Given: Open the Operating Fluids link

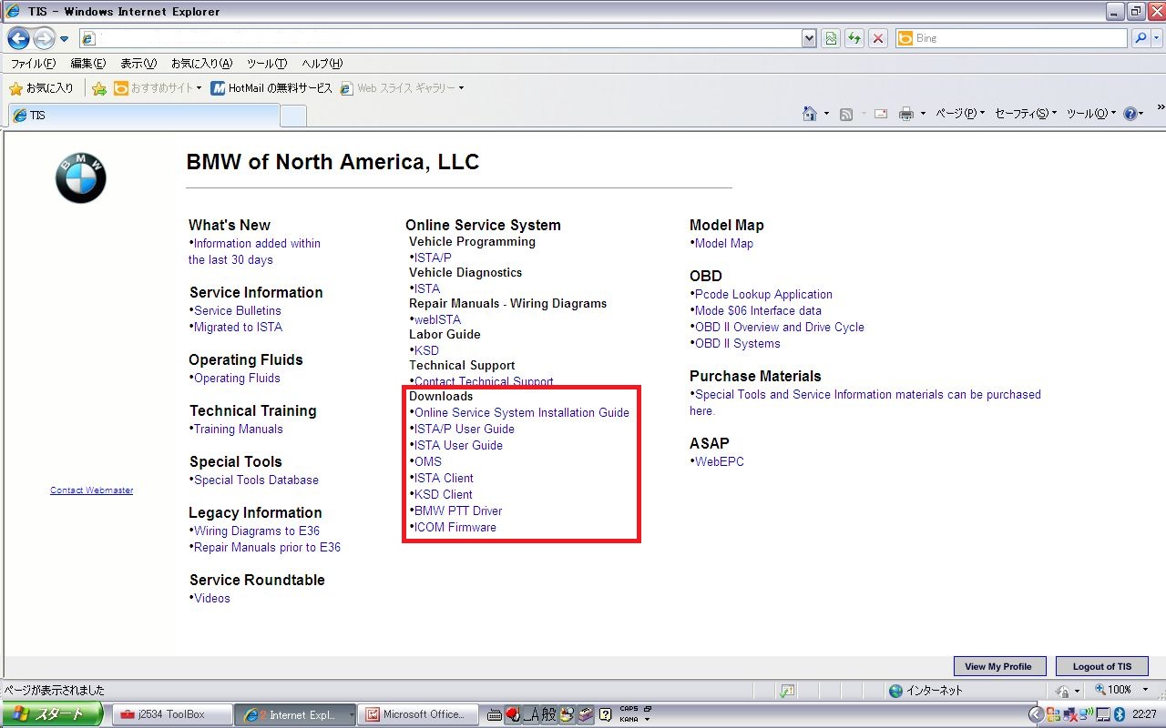Looking at the screenshot, I should (237, 378).
